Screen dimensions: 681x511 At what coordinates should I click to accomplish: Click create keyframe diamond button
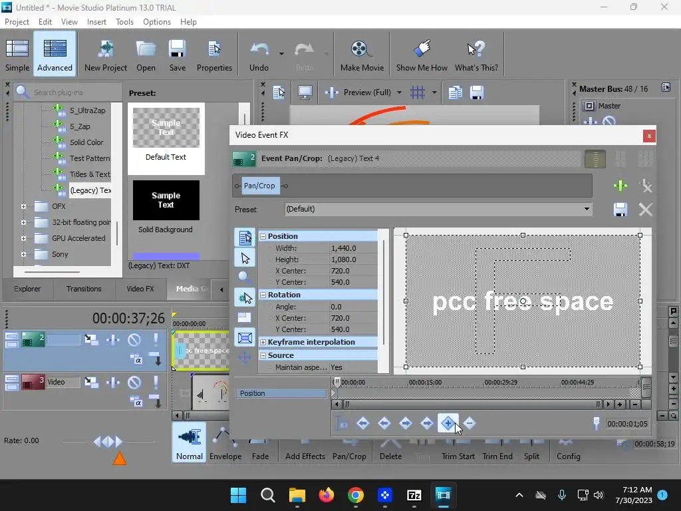coord(448,423)
